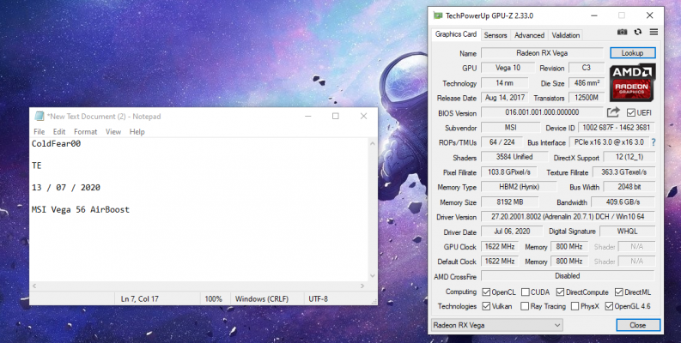Toggle the CUDA checkbox
The image size is (681, 343).
coord(525,292)
